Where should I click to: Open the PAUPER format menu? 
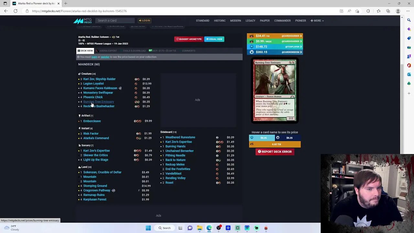pyautogui.click(x=265, y=21)
